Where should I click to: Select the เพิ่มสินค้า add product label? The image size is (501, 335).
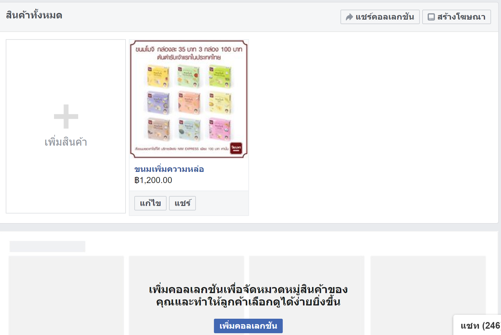tap(66, 142)
